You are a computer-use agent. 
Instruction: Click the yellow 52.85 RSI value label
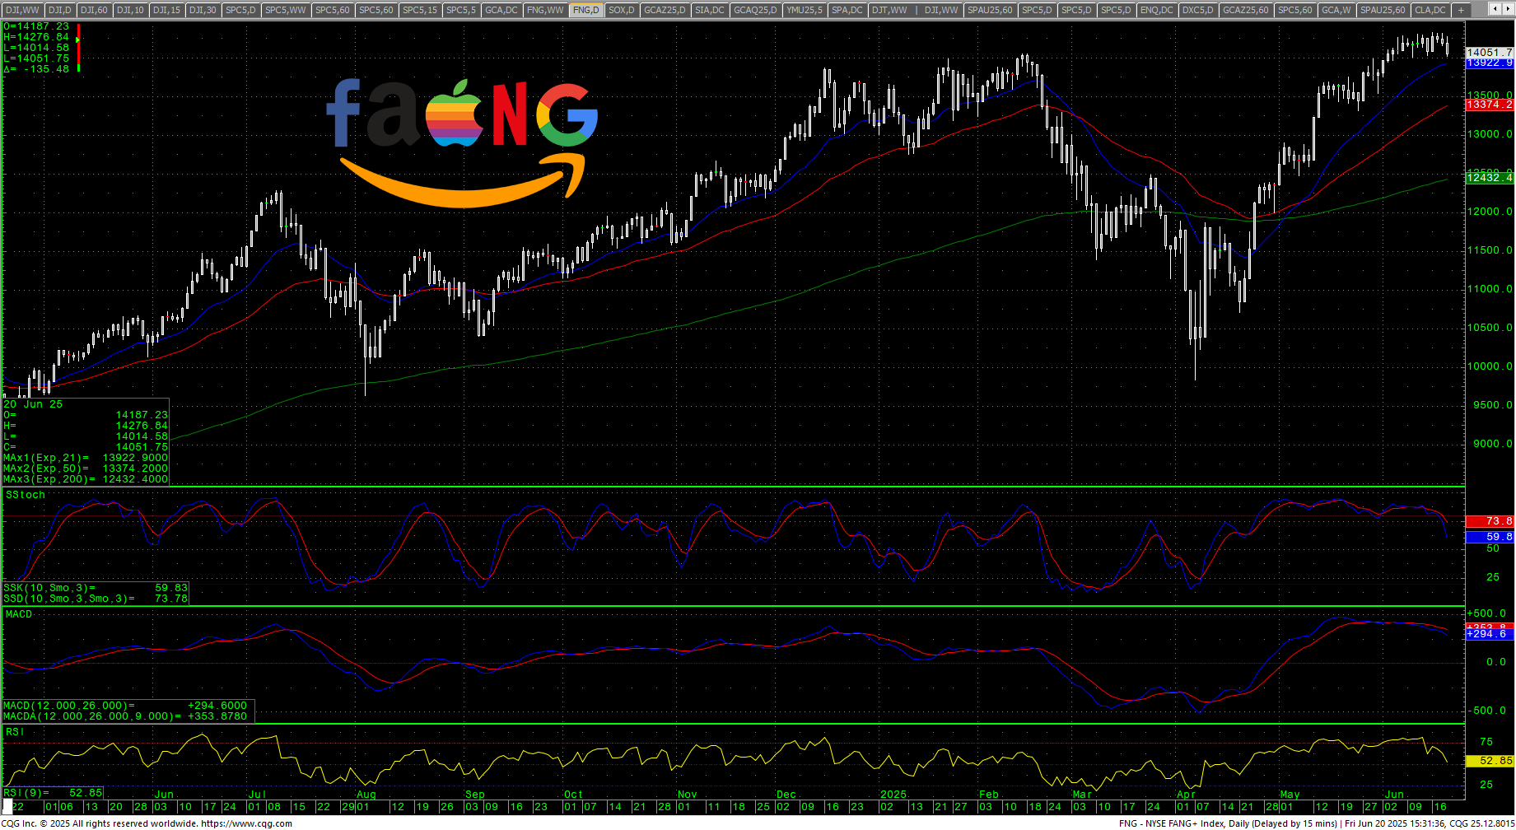1490,761
